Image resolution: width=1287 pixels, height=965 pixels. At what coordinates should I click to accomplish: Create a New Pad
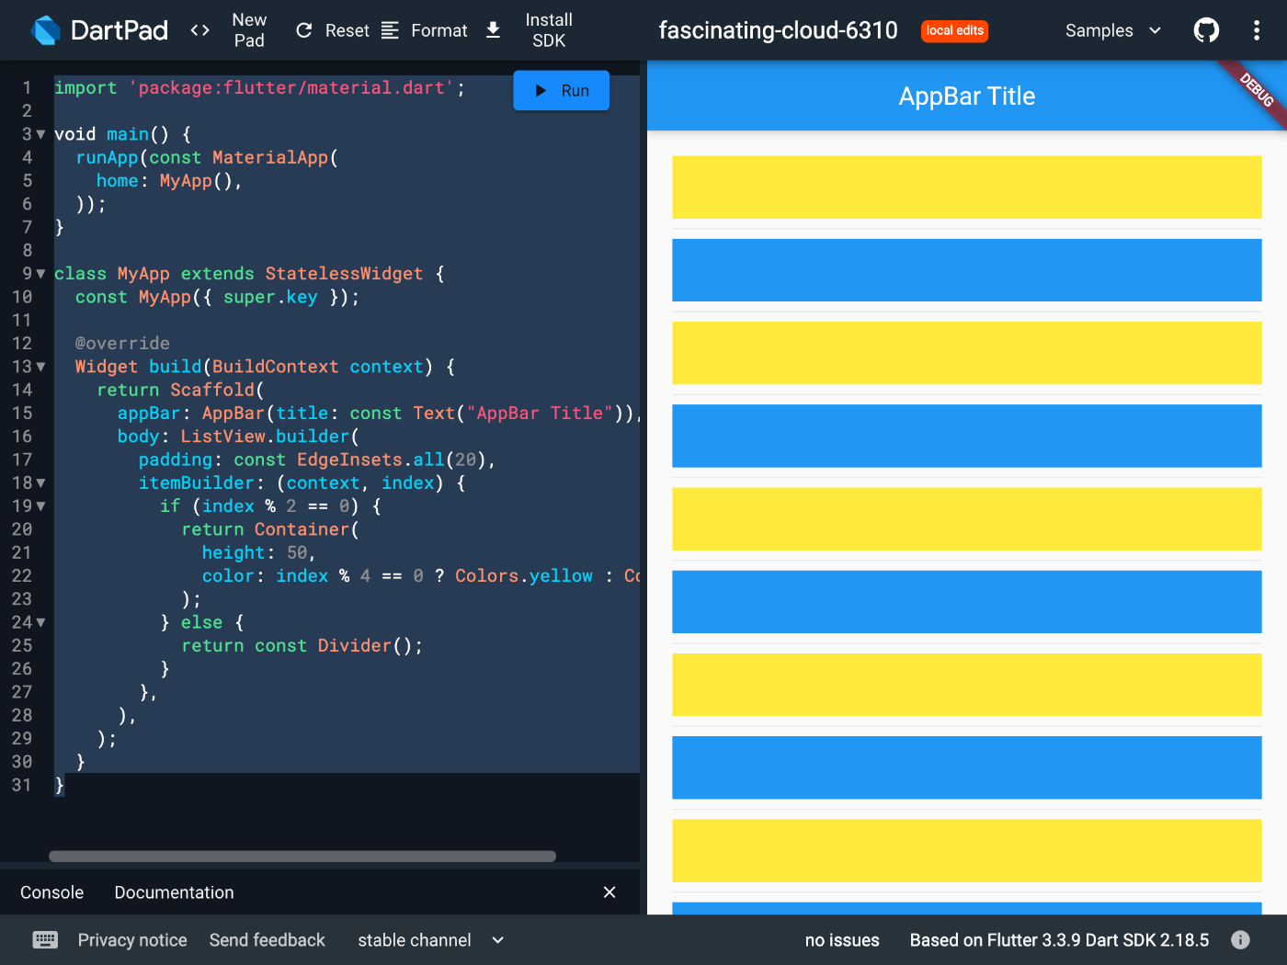[x=248, y=30]
